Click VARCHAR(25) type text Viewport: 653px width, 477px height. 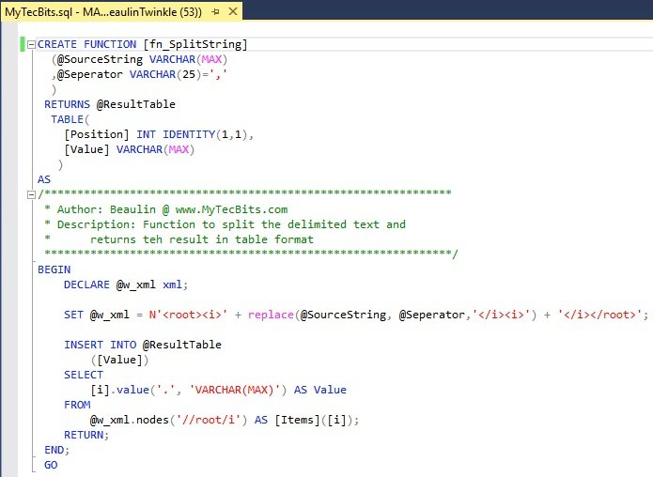[x=165, y=74]
